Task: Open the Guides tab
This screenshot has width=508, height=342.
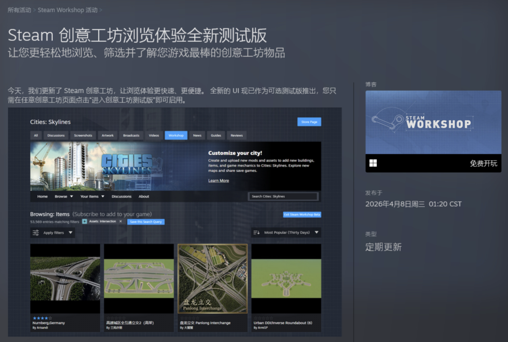Action: [216, 135]
